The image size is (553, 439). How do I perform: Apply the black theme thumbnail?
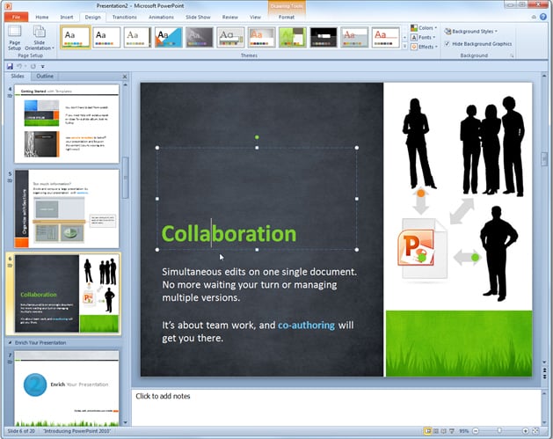[x=324, y=38]
